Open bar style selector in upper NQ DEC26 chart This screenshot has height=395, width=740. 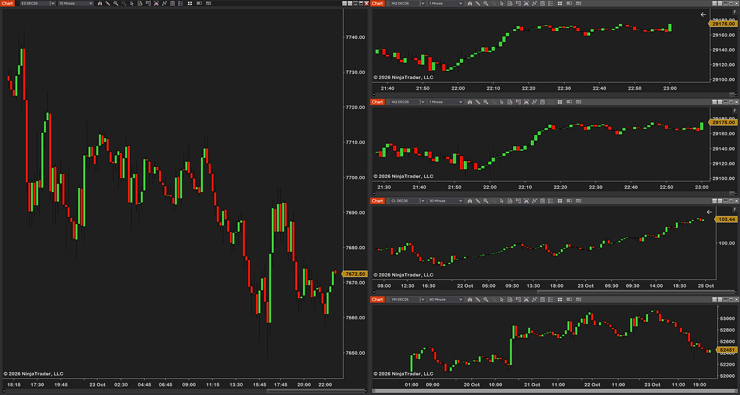(x=470, y=4)
